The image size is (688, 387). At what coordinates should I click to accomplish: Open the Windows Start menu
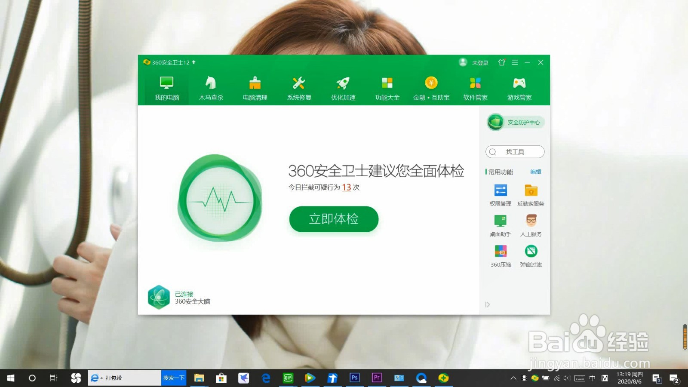[x=11, y=378]
